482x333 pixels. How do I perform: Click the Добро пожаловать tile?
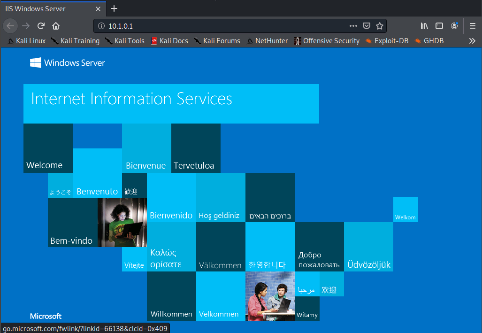pos(320,247)
